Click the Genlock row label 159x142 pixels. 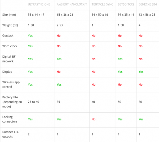click(x=7, y=35)
